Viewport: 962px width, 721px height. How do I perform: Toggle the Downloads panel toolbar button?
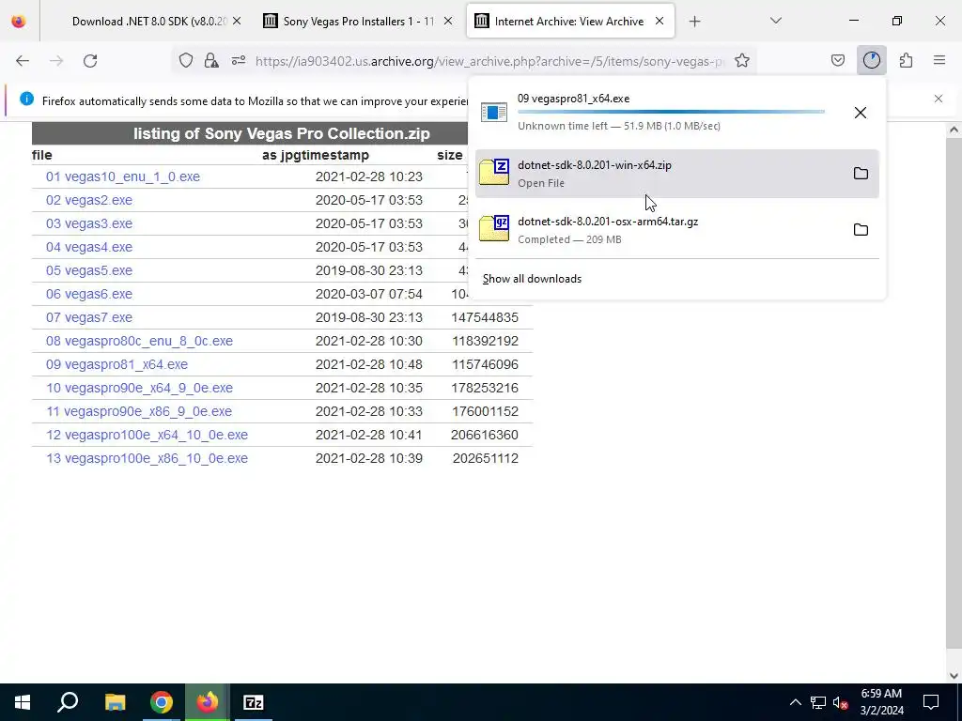(x=871, y=60)
